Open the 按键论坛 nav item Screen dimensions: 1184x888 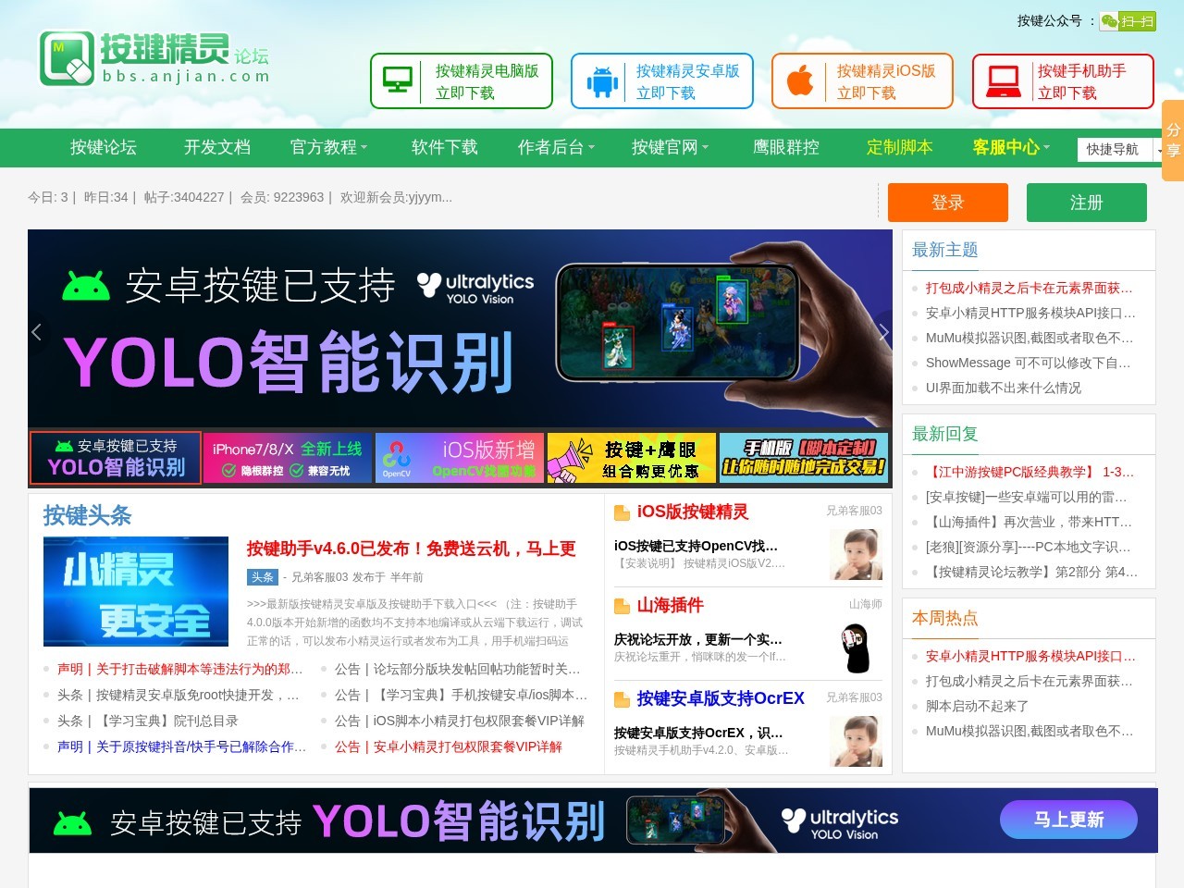(104, 147)
